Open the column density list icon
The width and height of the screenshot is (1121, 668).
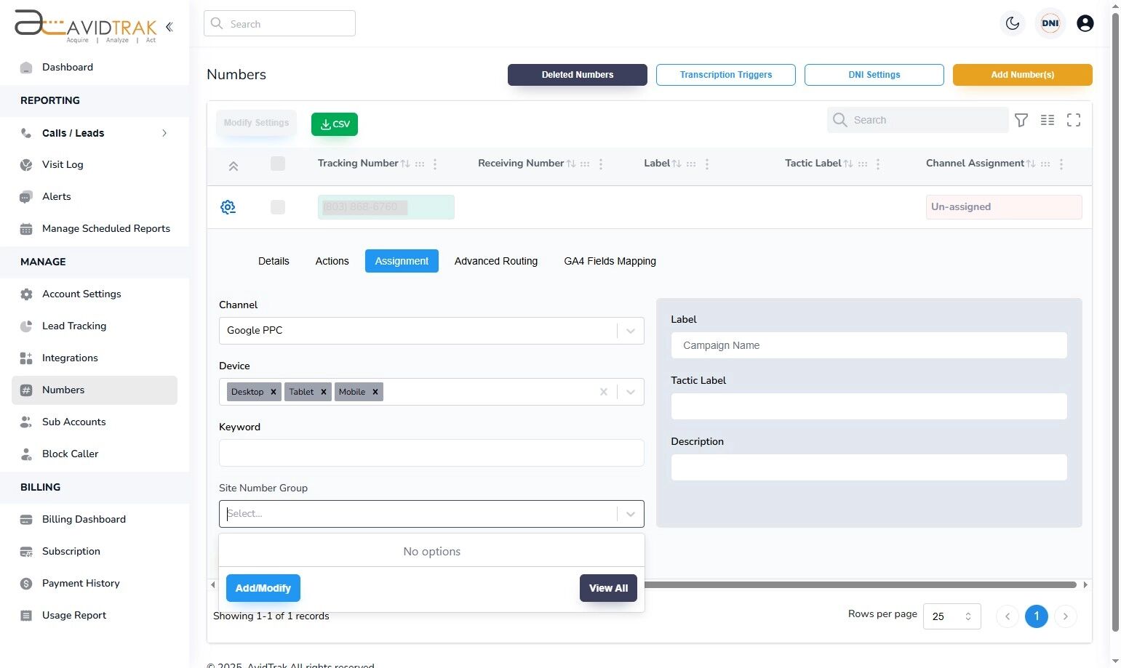click(x=1048, y=120)
